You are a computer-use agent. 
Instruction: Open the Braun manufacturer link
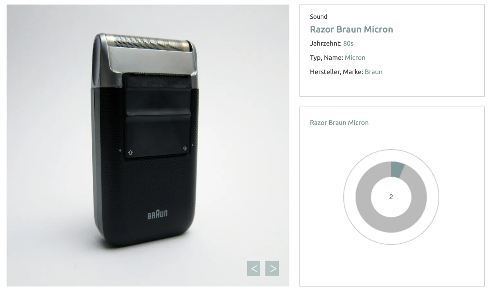[374, 72]
